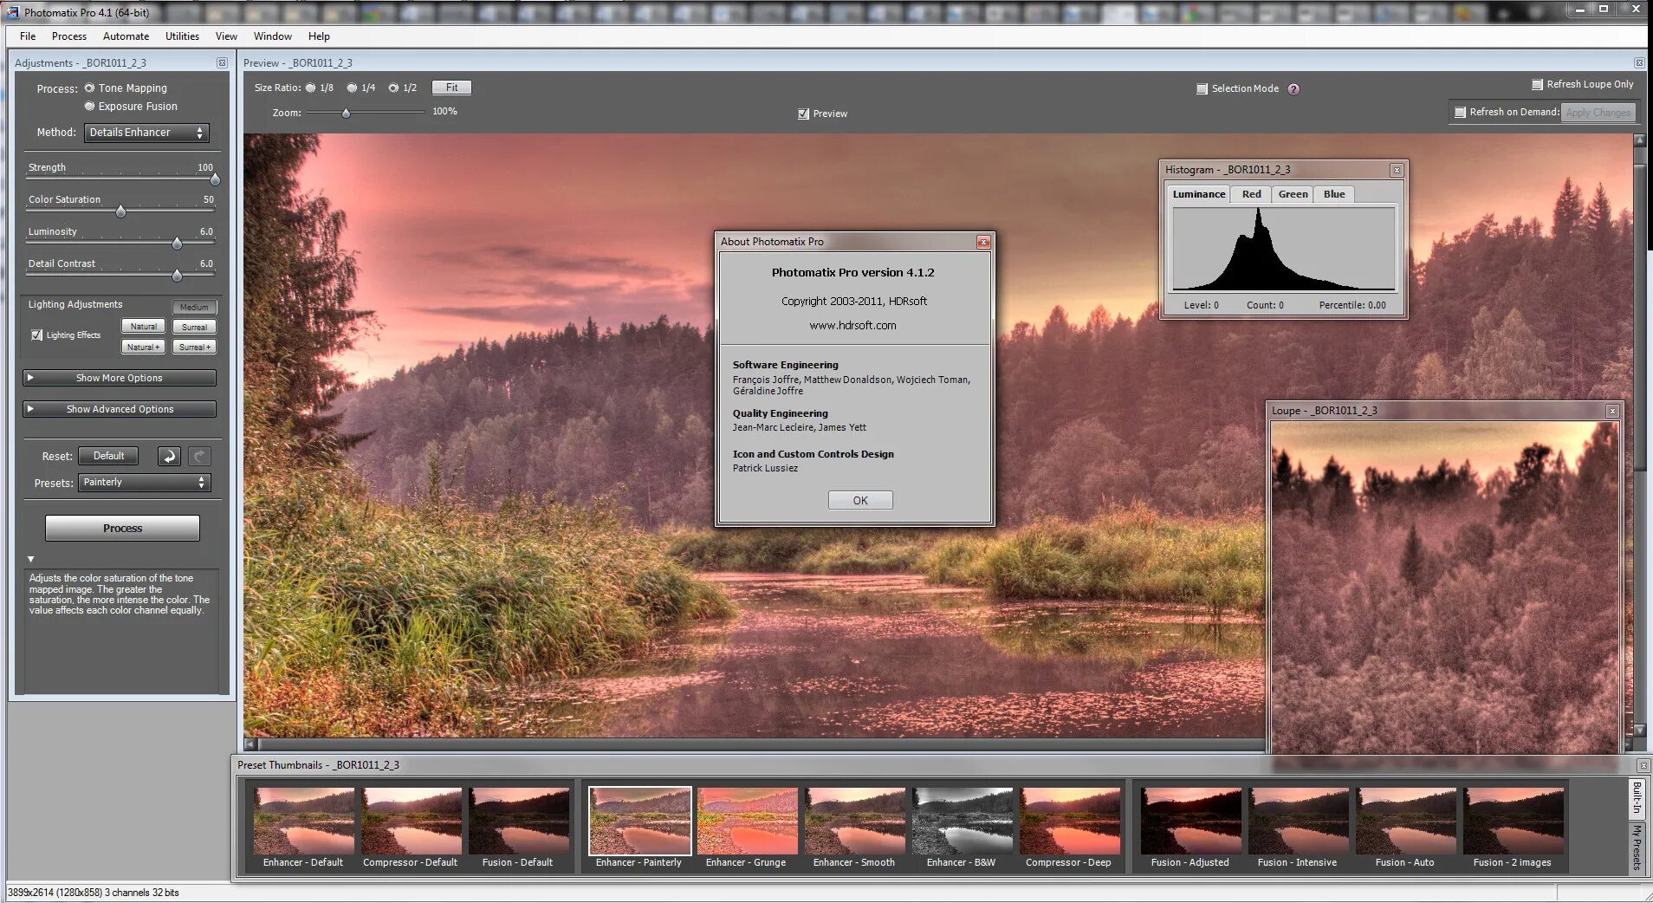The width and height of the screenshot is (1653, 903).
Task: Enable Selection Mode checkbox
Action: pos(1202,89)
